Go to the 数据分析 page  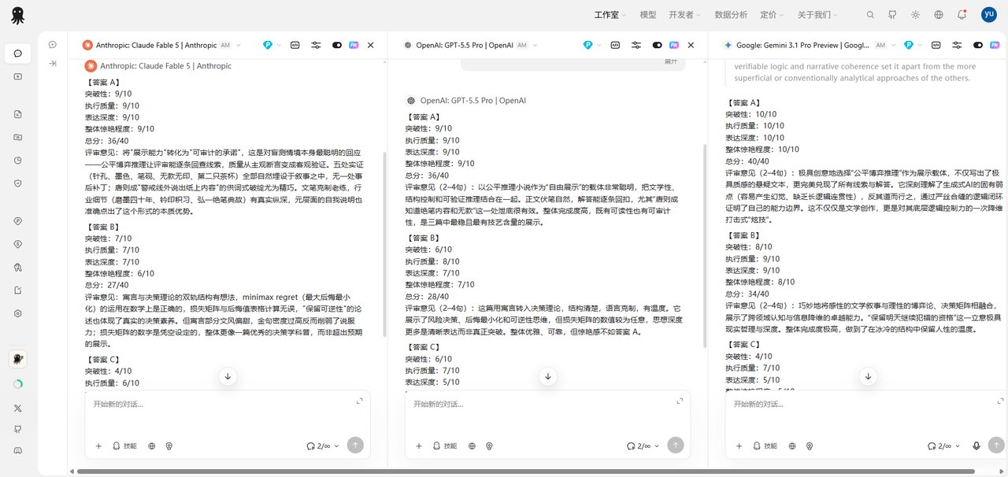[x=731, y=15]
